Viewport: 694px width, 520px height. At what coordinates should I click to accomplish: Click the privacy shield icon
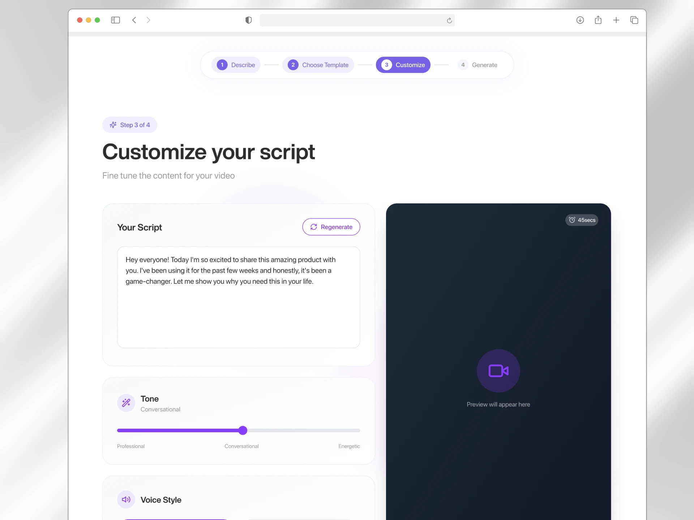(248, 20)
